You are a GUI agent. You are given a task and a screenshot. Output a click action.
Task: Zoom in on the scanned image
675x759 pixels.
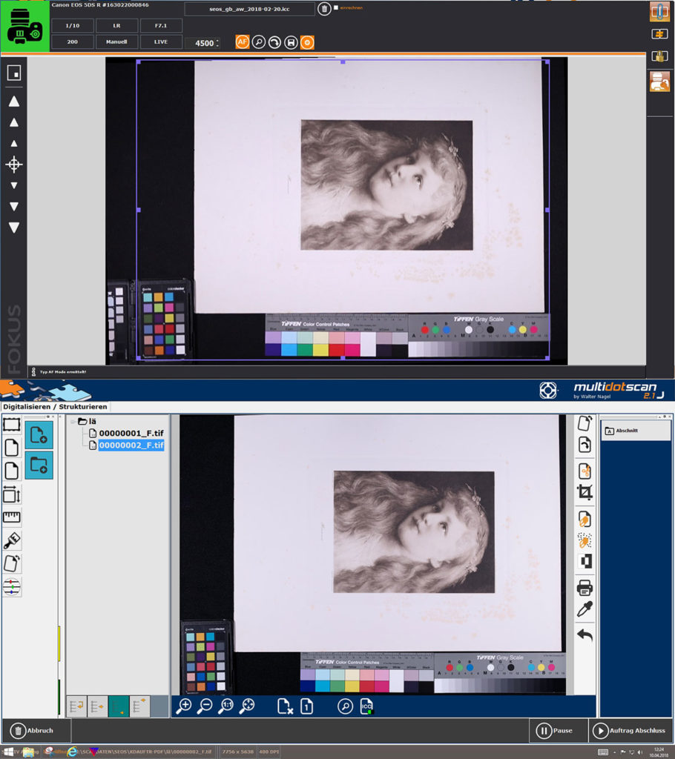184,706
